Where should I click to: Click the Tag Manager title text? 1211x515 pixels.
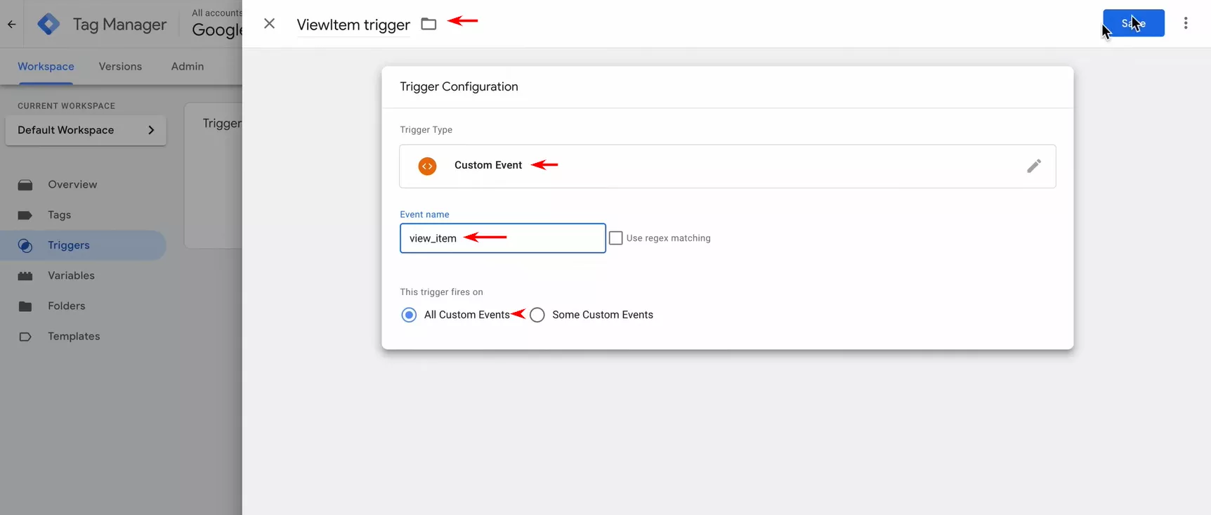pyautogui.click(x=119, y=25)
